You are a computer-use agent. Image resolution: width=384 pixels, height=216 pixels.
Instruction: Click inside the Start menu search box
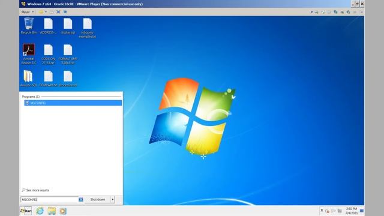coord(49,200)
